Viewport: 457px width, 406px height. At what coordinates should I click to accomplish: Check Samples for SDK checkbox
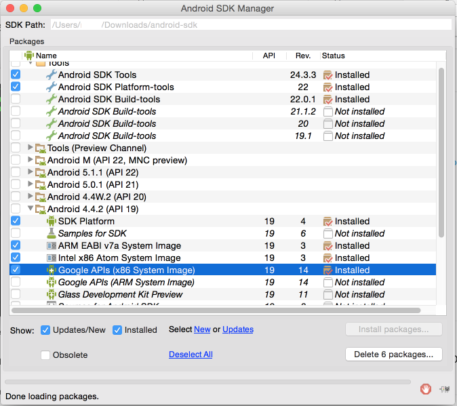tap(16, 233)
